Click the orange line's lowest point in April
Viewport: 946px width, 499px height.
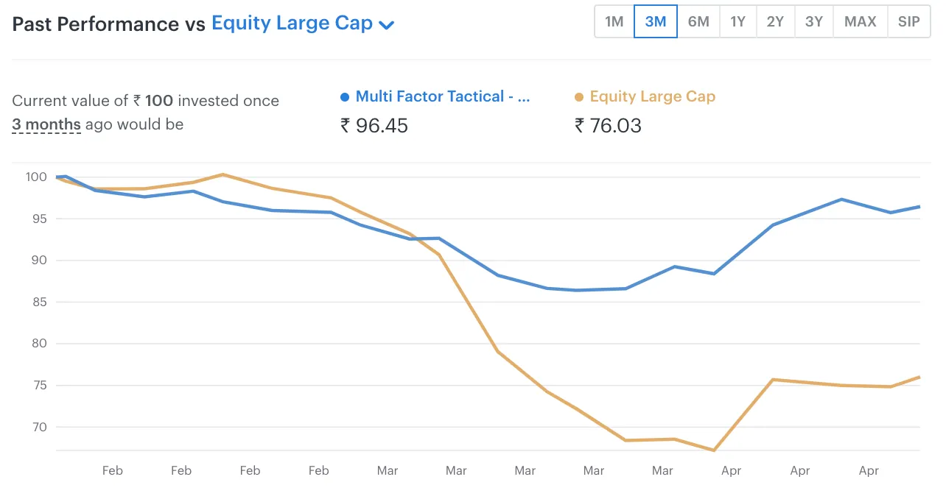pyautogui.click(x=713, y=450)
